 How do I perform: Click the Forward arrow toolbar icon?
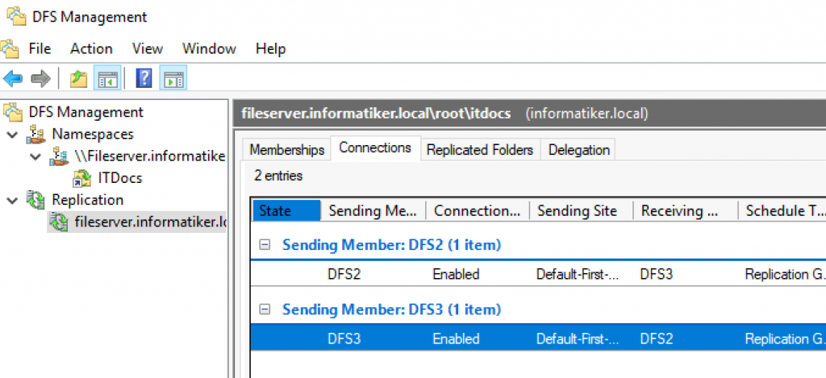pyautogui.click(x=40, y=79)
